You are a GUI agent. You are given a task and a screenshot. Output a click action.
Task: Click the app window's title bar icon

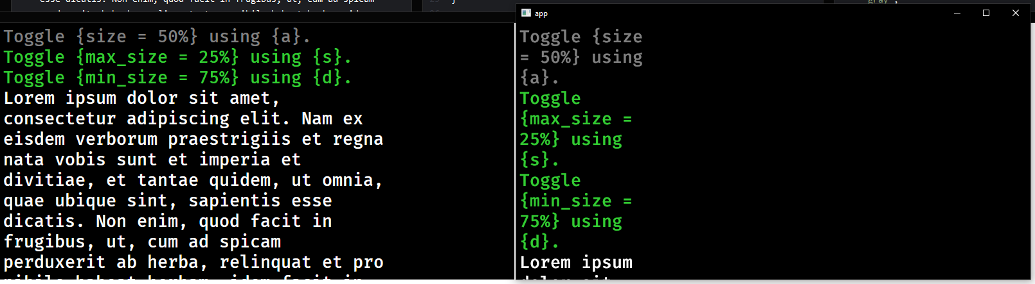pyautogui.click(x=526, y=13)
